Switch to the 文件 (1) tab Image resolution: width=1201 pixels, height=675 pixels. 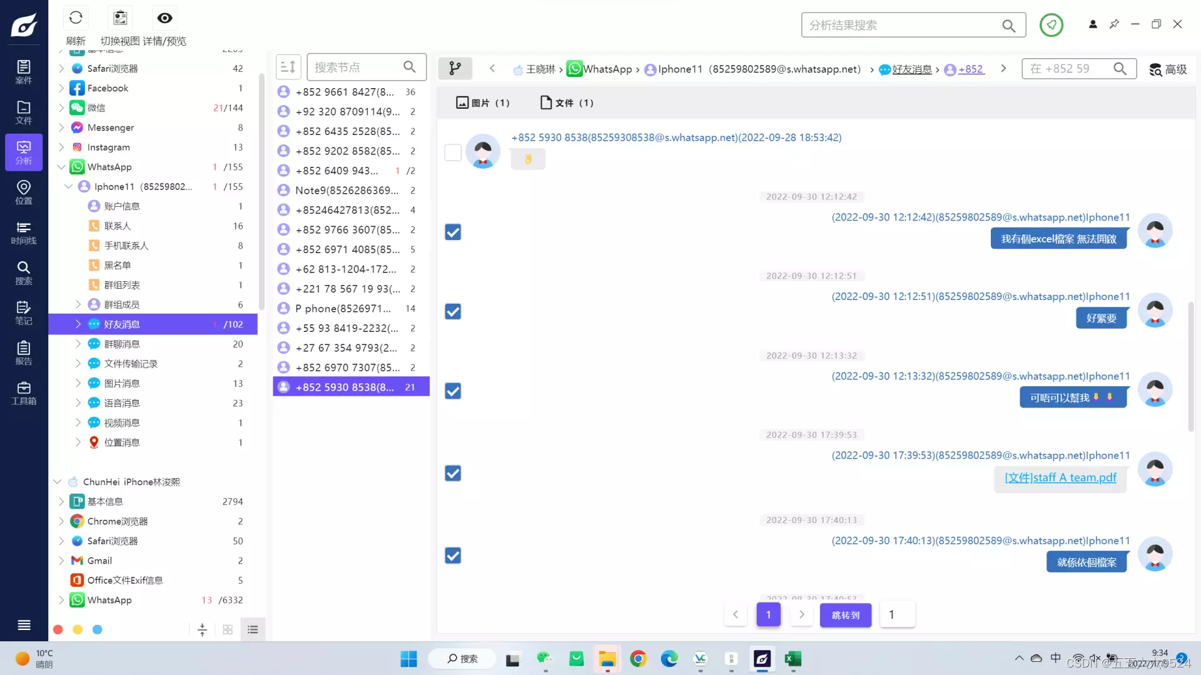567,102
